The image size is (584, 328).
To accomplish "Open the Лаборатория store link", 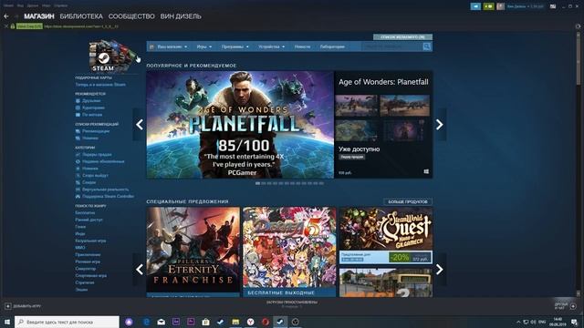I will pos(332,46).
